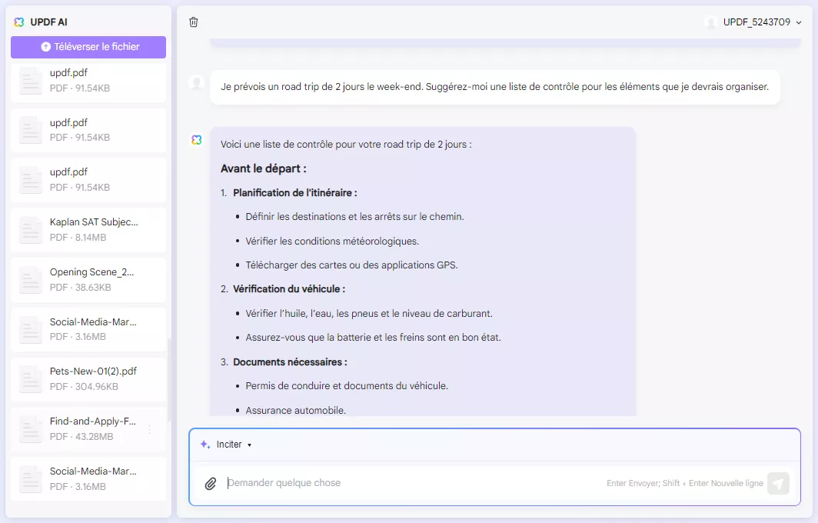Click the user avatar next to the question
This screenshot has width=818, height=523.
click(197, 82)
